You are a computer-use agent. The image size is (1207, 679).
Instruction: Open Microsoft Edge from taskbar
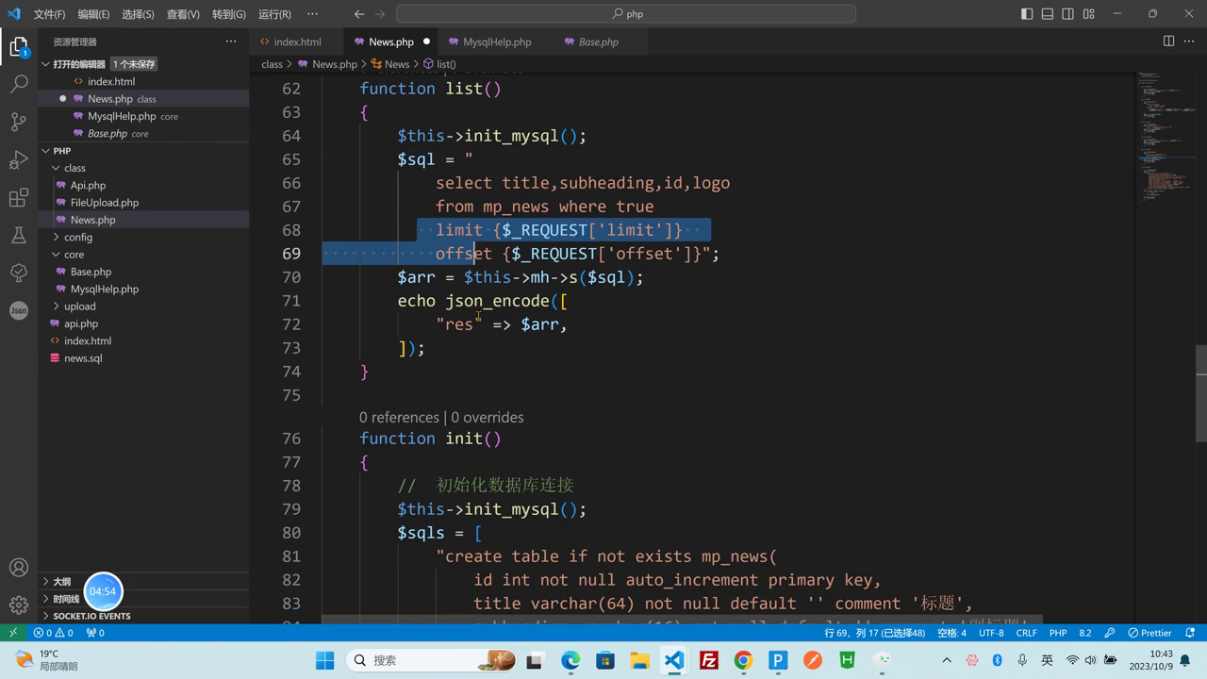tap(570, 660)
